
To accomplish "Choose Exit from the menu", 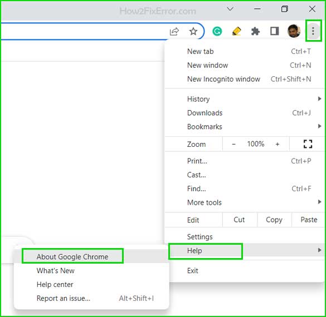I will [x=245, y=270].
